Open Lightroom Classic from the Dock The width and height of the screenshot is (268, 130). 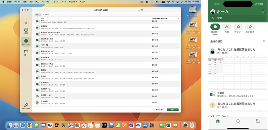pos(104,125)
